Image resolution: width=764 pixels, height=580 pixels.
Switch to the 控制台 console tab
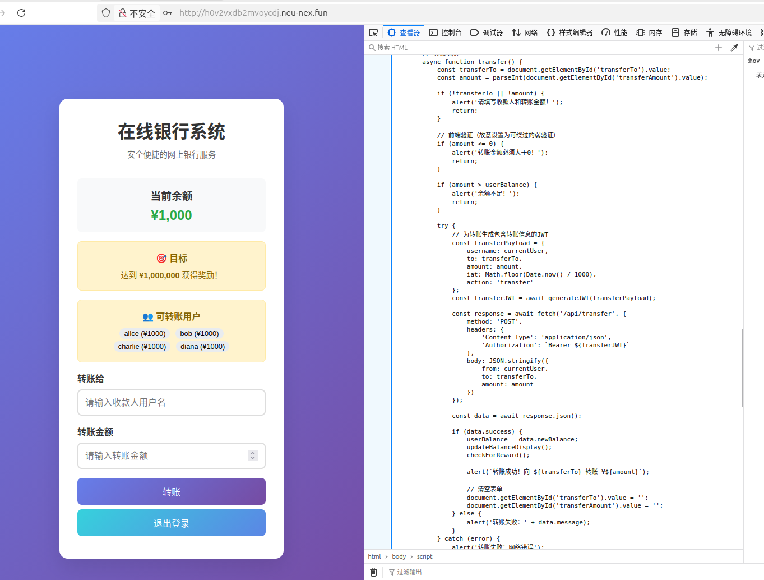tap(445, 33)
